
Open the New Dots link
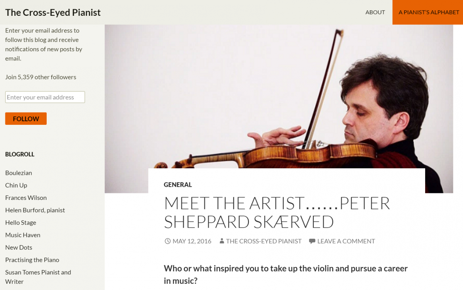coord(19,247)
